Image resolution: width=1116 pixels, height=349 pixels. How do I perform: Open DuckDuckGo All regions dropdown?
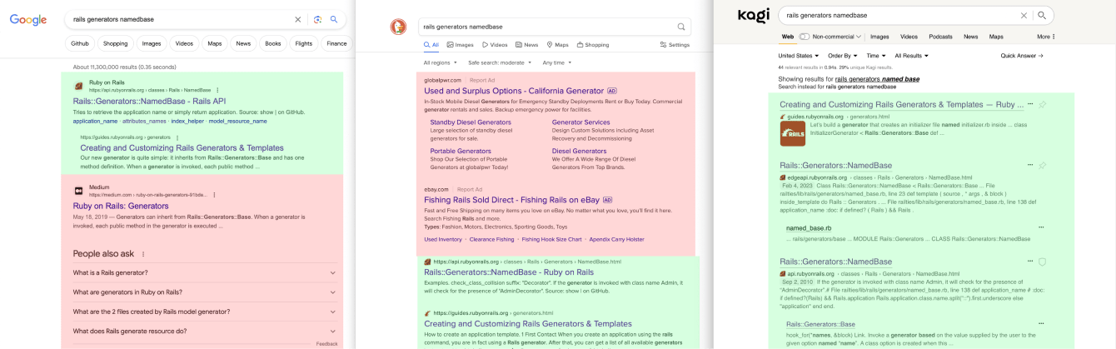[441, 62]
